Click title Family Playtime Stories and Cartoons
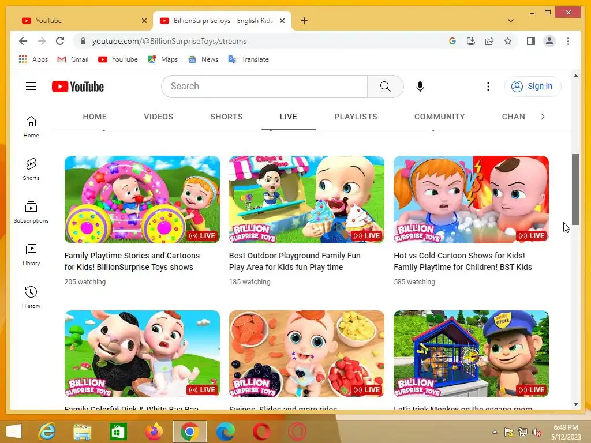The height and width of the screenshot is (443, 591). 132,261
